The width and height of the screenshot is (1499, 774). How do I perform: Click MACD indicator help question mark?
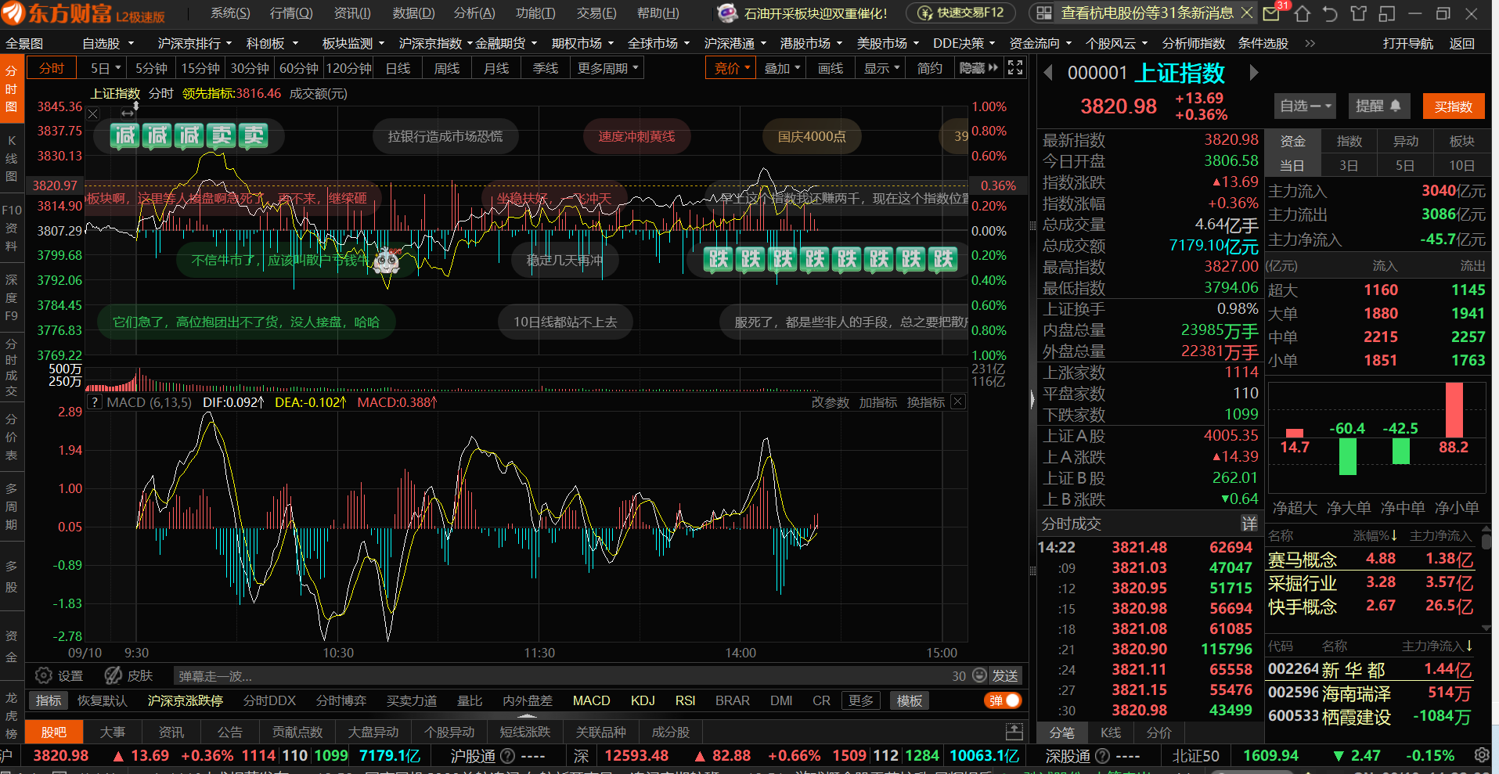pos(95,402)
